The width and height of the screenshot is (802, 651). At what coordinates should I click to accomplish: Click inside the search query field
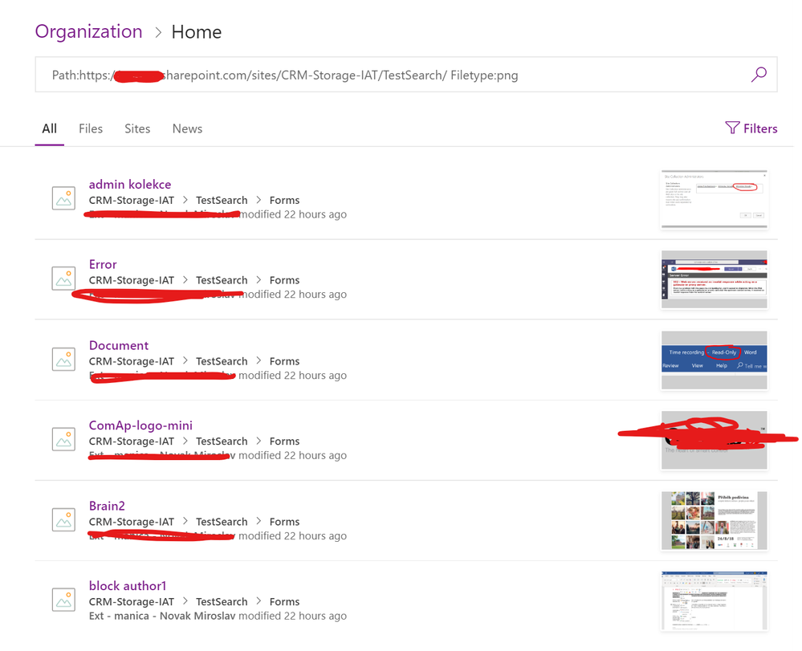(x=401, y=74)
